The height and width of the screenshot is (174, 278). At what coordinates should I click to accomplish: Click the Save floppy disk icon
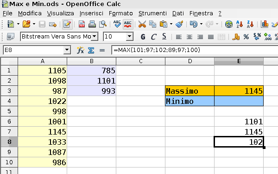(x=42, y=24)
